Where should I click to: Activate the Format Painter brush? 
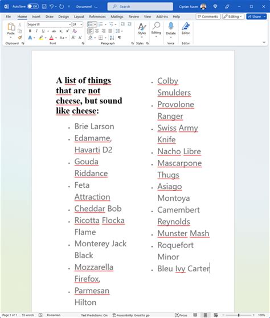click(20, 38)
